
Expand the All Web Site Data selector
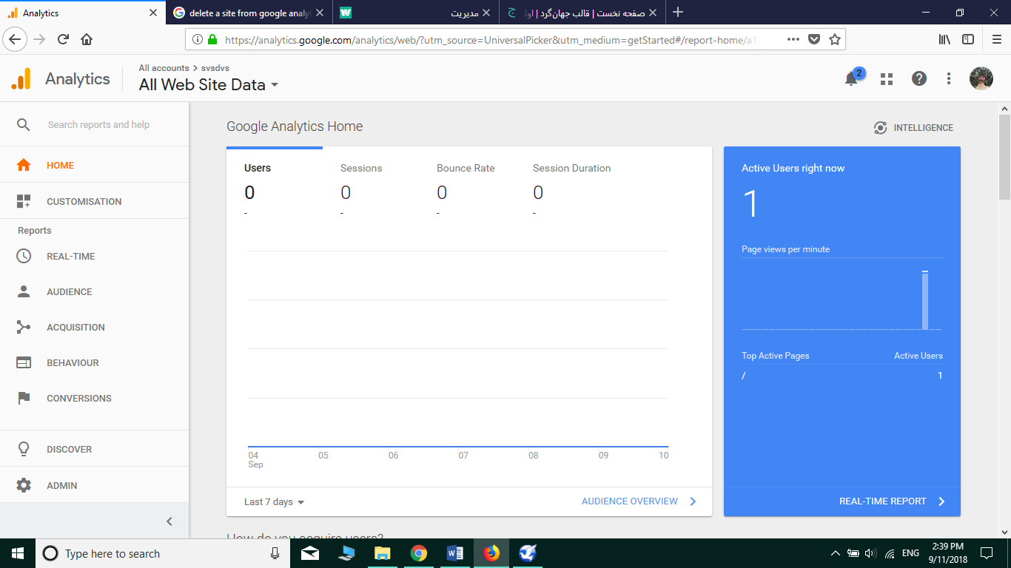pyautogui.click(x=209, y=85)
